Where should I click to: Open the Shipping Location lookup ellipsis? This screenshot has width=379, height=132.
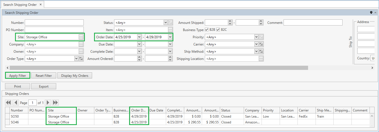(261, 59)
